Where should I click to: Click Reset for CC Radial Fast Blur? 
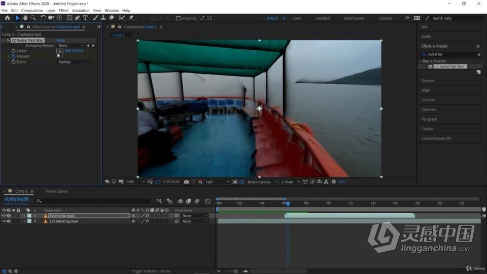60,41
